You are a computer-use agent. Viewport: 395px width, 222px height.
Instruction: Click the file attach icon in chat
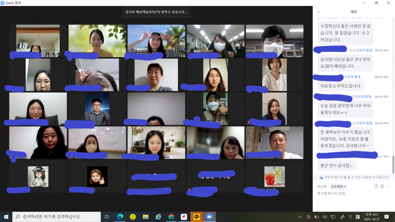point(376,187)
